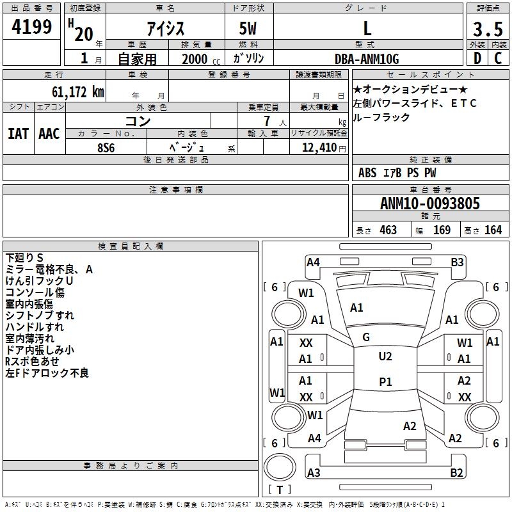Image resolution: width=512 pixels, height=512 pixels.
Task: Click the note 室内内張傷
Action: click(29, 304)
